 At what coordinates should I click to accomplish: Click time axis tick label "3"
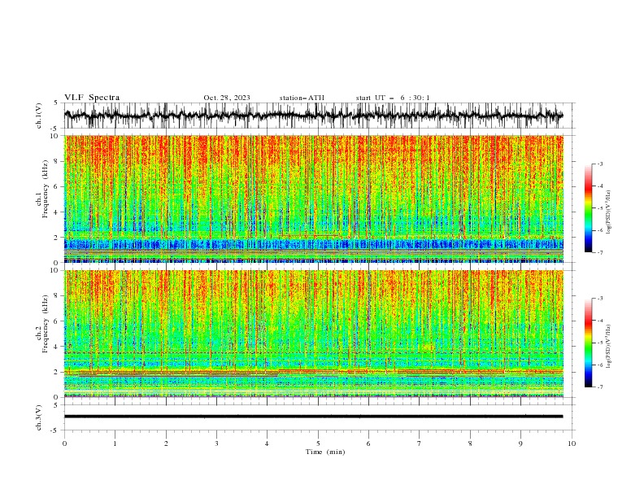(216, 443)
